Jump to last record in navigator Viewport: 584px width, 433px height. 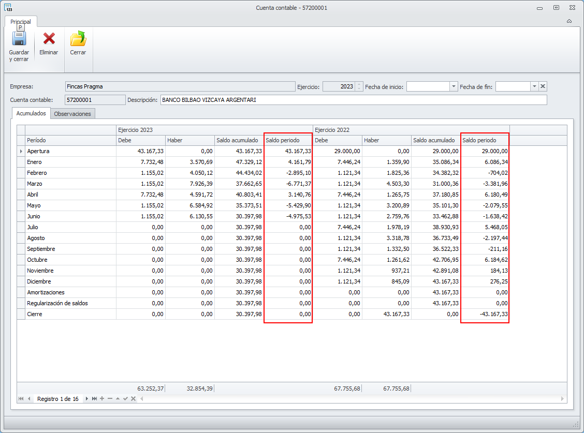[x=94, y=399]
